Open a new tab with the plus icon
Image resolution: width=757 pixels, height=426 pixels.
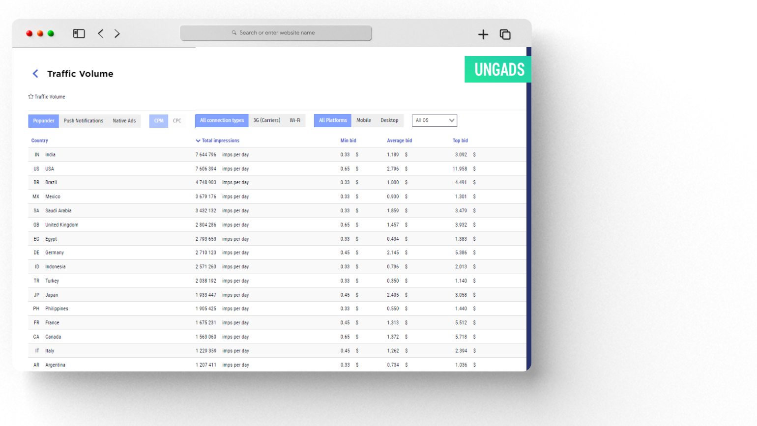coord(483,34)
